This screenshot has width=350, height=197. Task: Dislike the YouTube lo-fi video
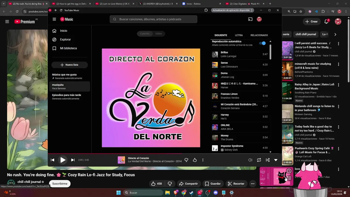coord(170,184)
